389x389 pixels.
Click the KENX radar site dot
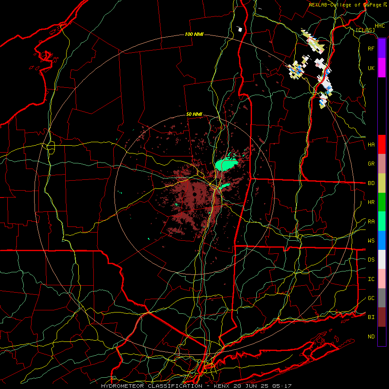point(195,194)
